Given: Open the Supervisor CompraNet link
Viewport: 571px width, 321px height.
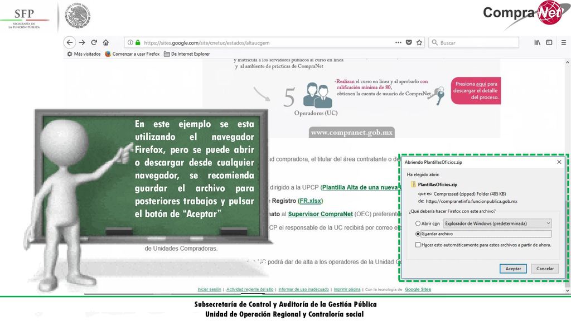Looking at the screenshot, I should tap(321, 214).
